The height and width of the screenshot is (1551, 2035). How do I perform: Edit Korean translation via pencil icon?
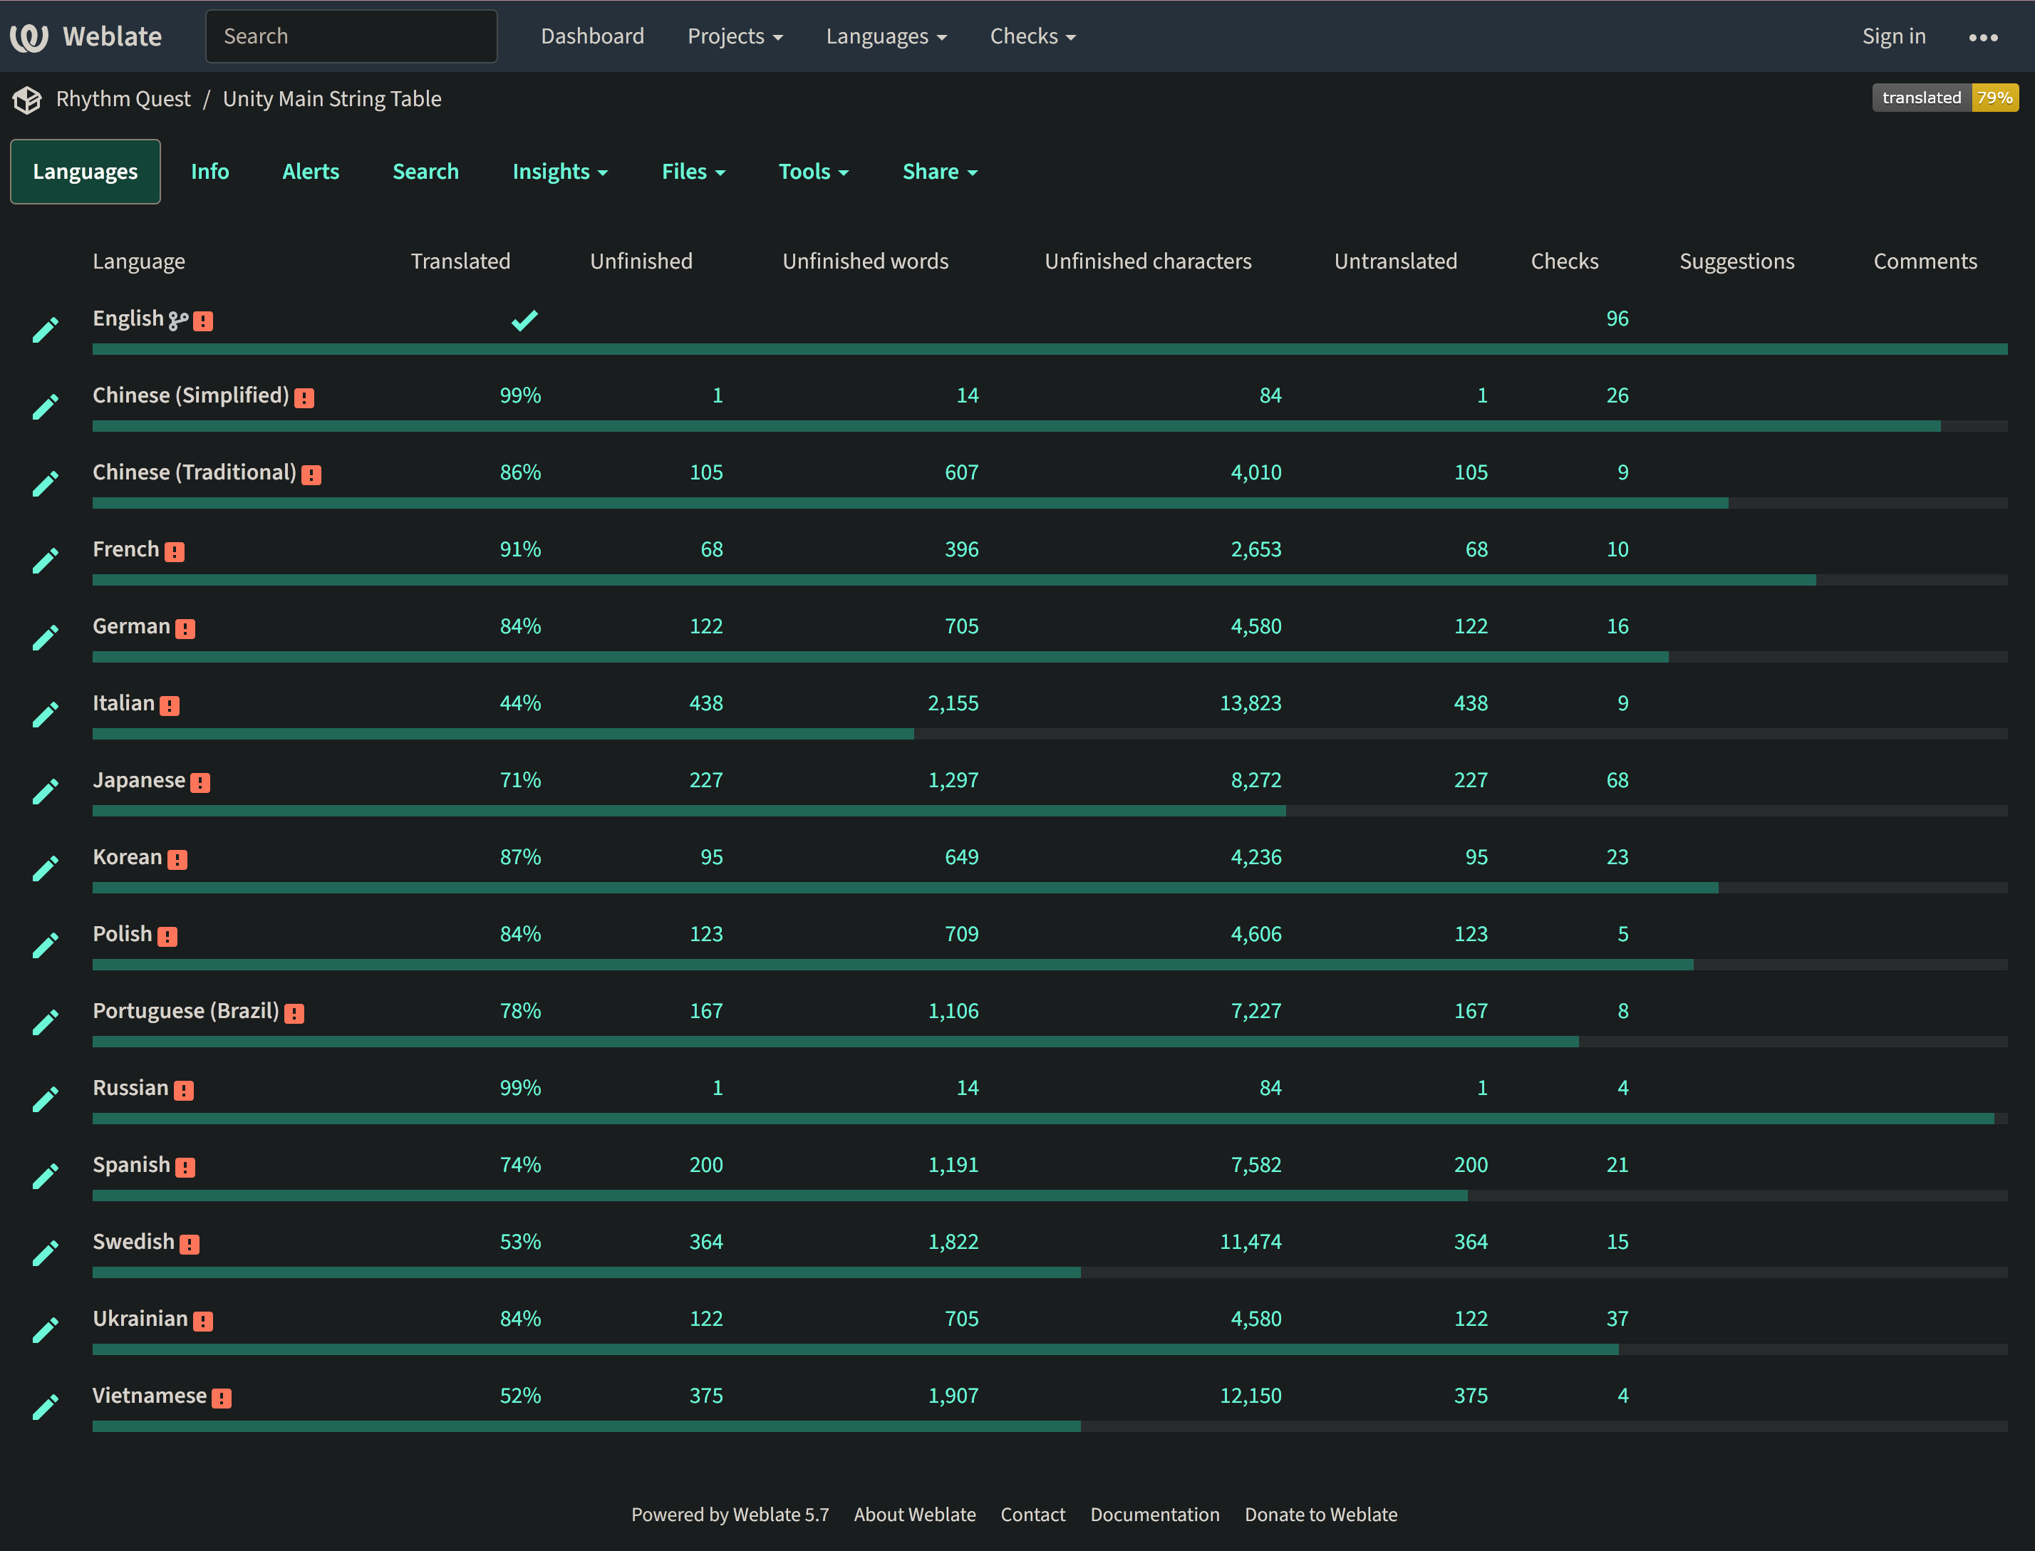click(45, 868)
